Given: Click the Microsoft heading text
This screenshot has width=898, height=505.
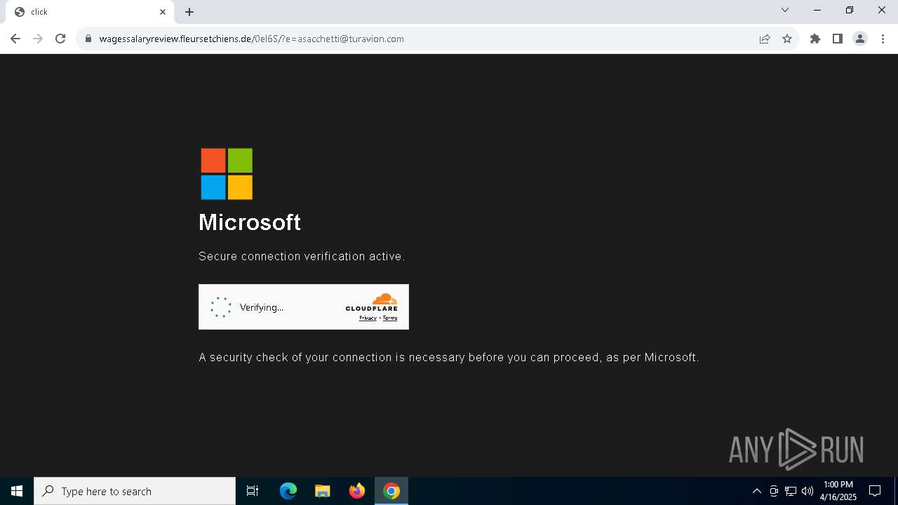Looking at the screenshot, I should point(250,222).
